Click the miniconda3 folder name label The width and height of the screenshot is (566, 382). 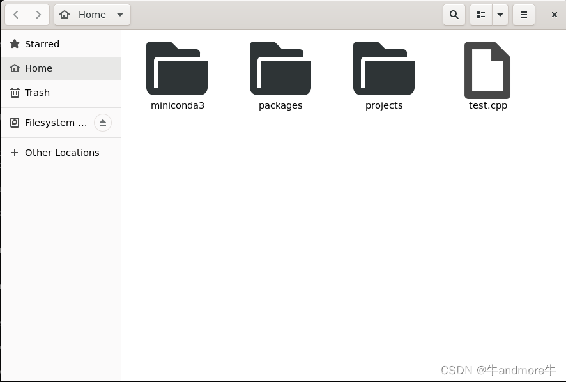coord(178,105)
